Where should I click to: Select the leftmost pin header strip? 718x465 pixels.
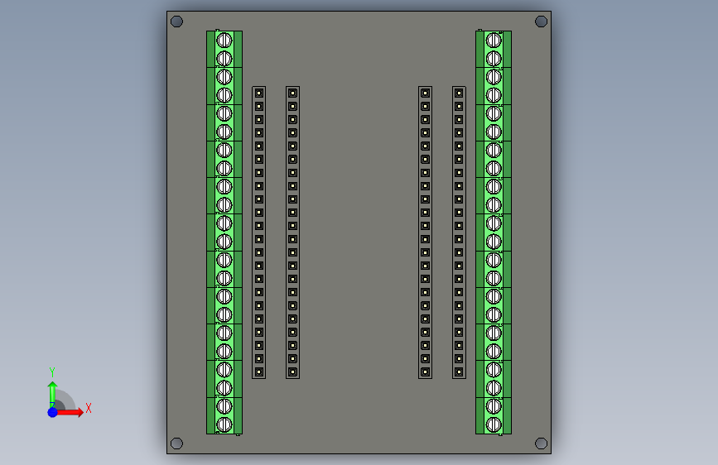point(258,232)
